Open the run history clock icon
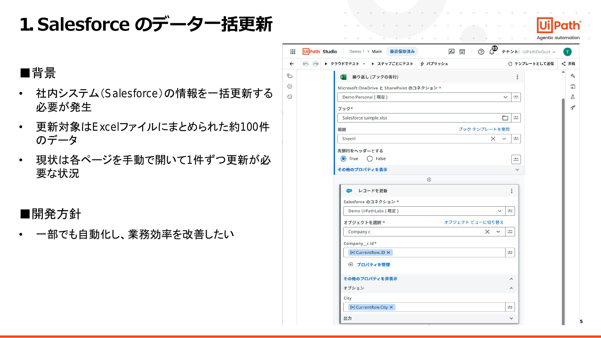Viewport: 601px width, 338px height. tap(290, 97)
